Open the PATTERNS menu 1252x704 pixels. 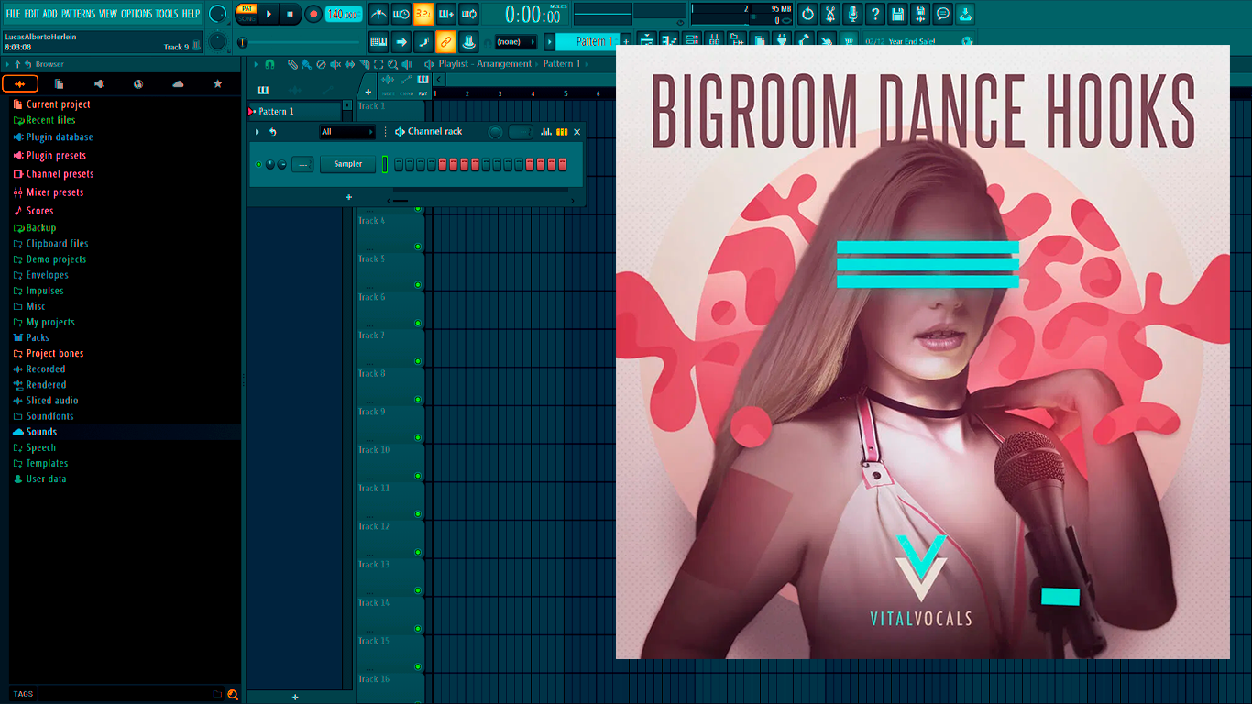78,14
